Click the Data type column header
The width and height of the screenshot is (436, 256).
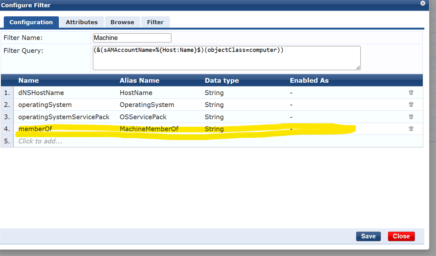[x=222, y=80]
